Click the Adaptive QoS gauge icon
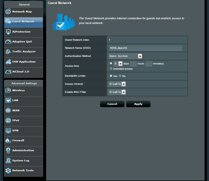The width and height of the screenshot is (209, 181). (x=8, y=42)
